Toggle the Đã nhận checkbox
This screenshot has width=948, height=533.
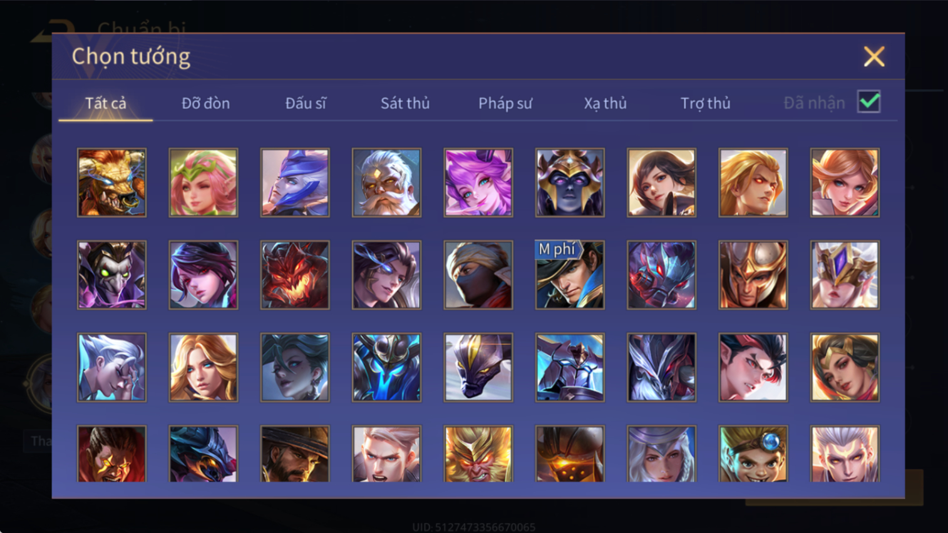869,102
